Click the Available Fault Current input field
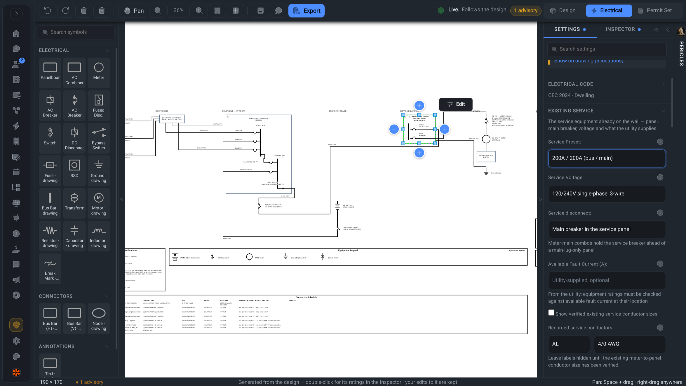The width and height of the screenshot is (686, 386). pos(607,280)
